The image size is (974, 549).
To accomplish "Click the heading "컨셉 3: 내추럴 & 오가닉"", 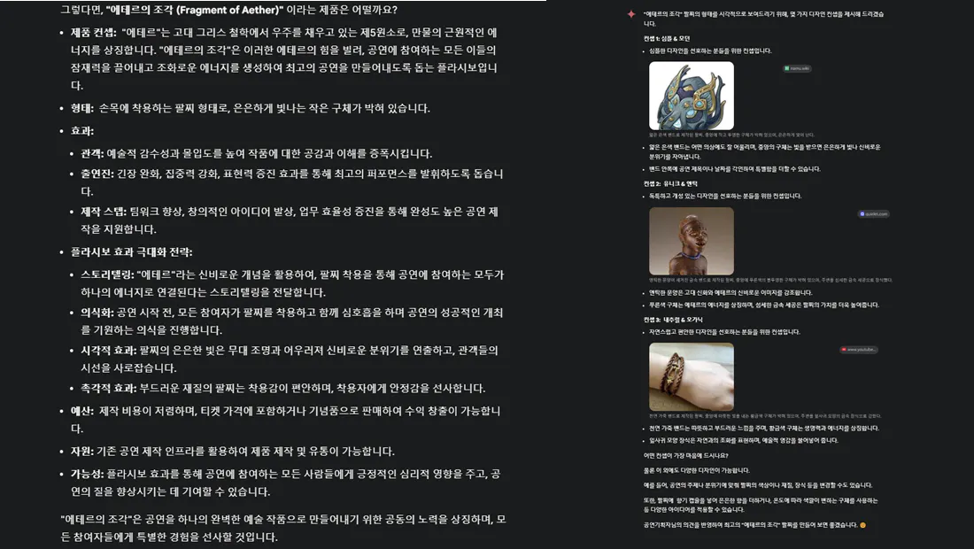I will tap(673, 320).
